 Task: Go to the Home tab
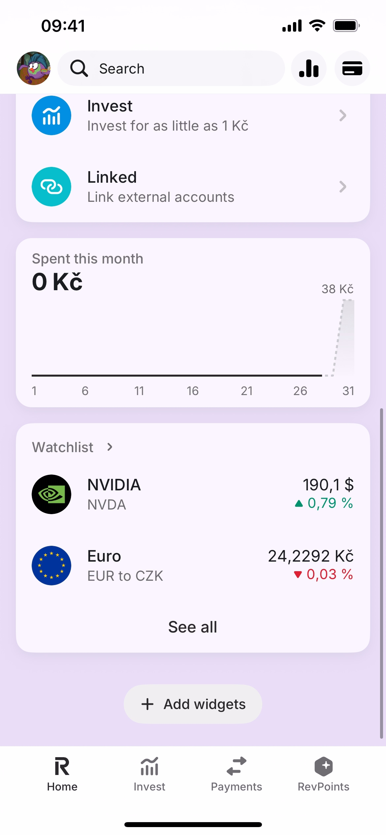tap(62, 774)
